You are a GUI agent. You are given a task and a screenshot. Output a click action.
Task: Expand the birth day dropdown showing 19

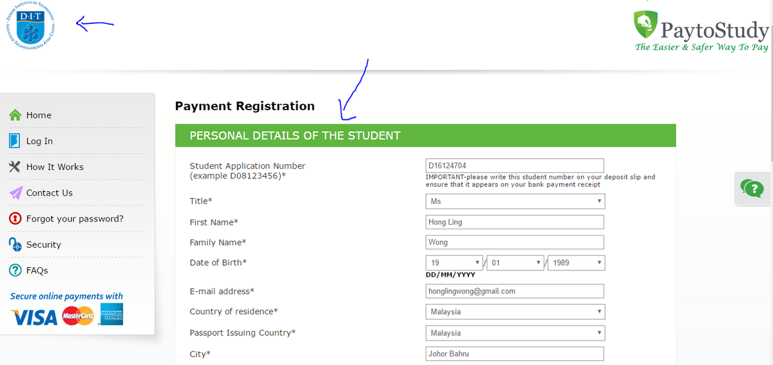(455, 263)
